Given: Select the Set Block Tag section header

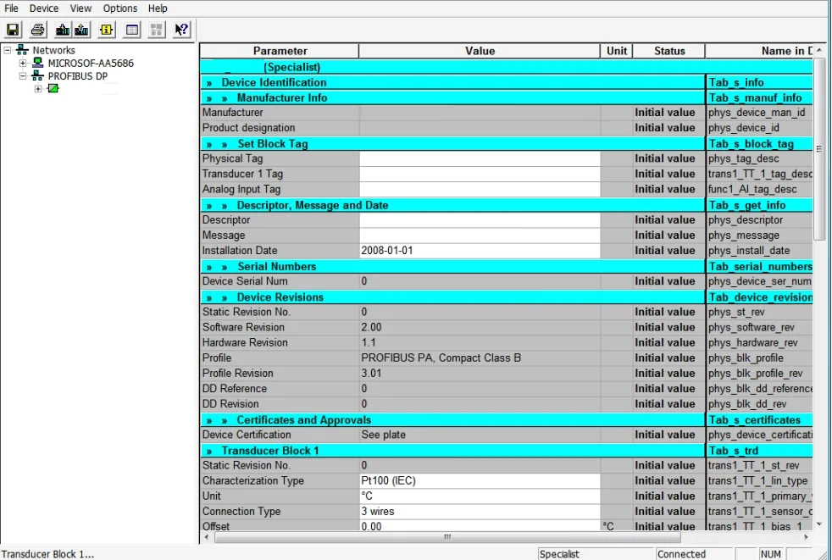Looking at the screenshot, I should tap(452, 144).
